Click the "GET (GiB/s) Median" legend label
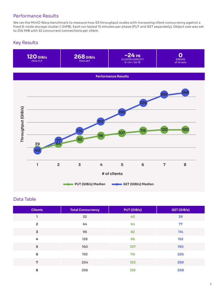 pos(138,184)
